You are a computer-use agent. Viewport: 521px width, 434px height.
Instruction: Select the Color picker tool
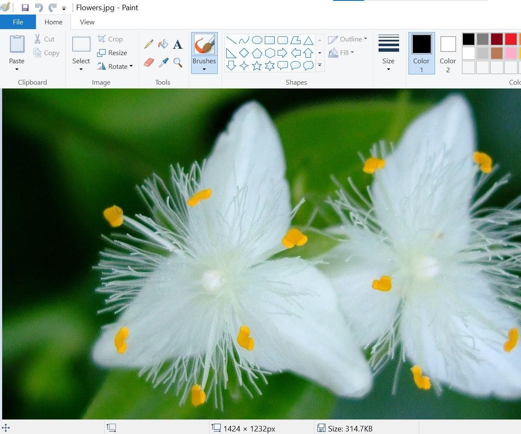[x=163, y=62]
